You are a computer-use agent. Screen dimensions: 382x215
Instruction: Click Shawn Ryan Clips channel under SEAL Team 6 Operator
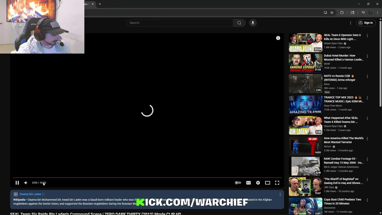tap(333, 43)
